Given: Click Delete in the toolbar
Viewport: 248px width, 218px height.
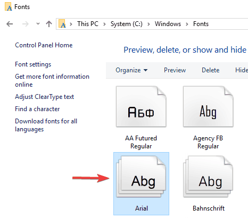Looking at the screenshot, I should (211, 70).
